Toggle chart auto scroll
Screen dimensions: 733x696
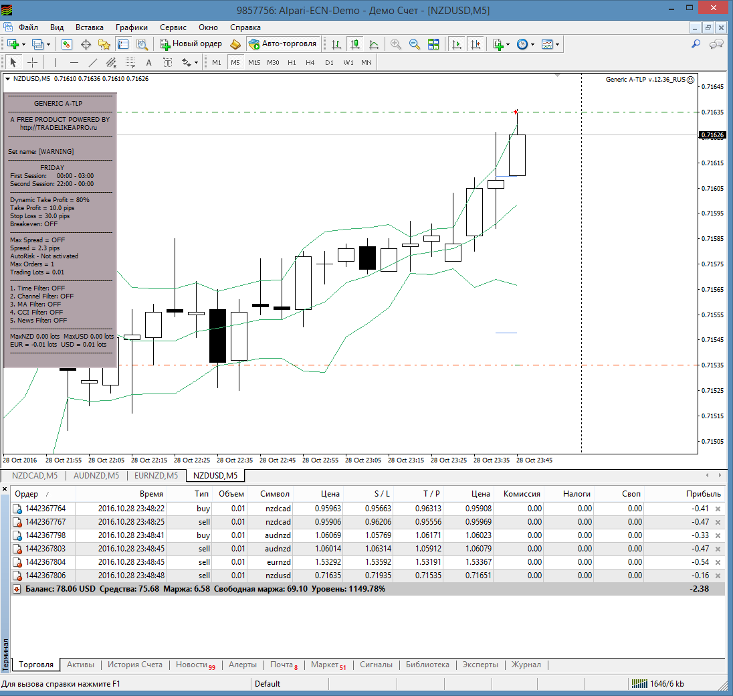point(457,44)
